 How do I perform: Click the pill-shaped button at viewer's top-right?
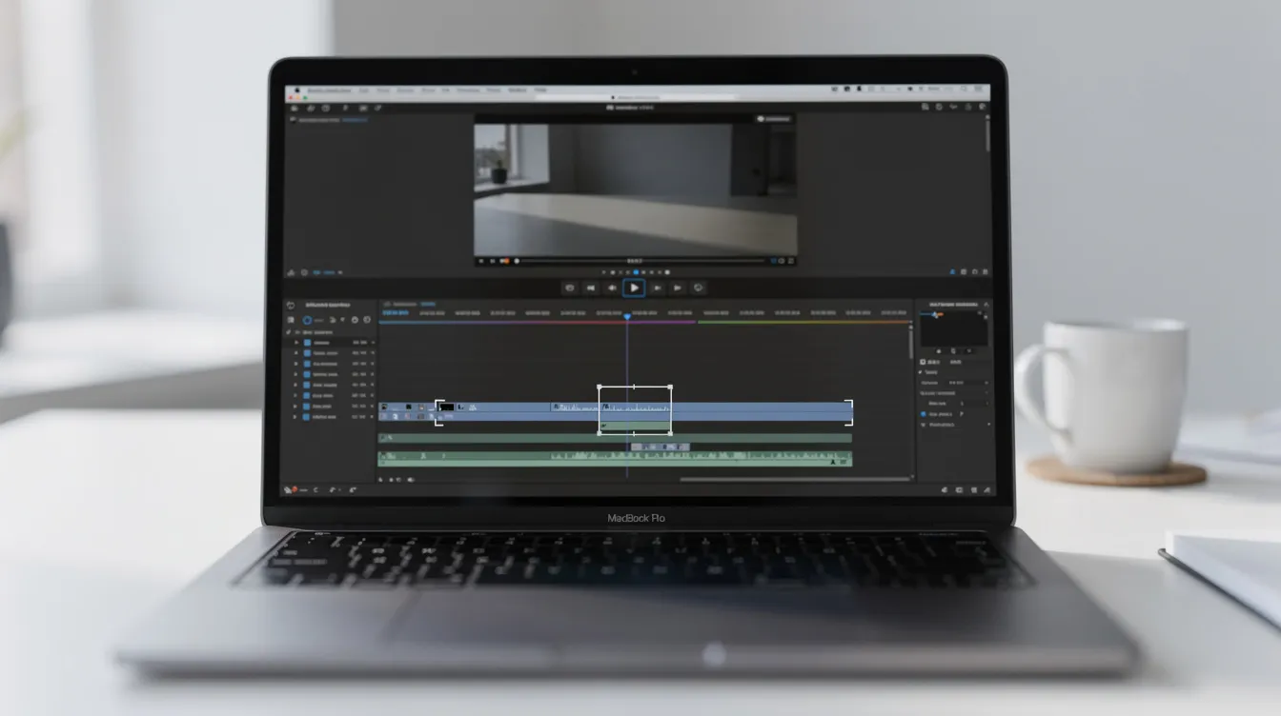773,119
